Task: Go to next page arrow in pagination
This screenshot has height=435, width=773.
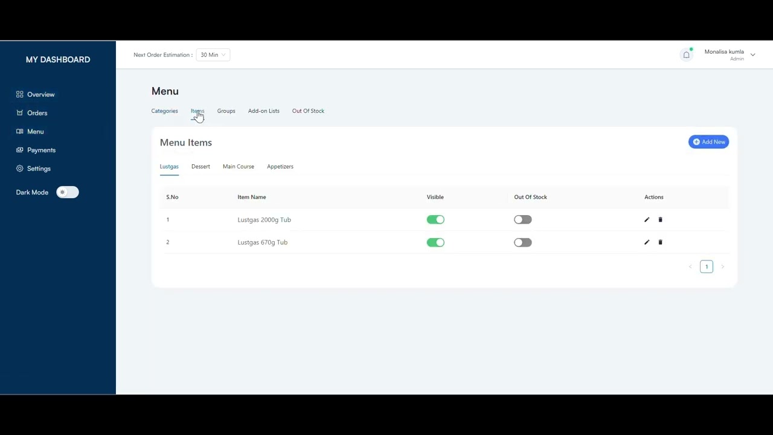Action: (x=722, y=266)
